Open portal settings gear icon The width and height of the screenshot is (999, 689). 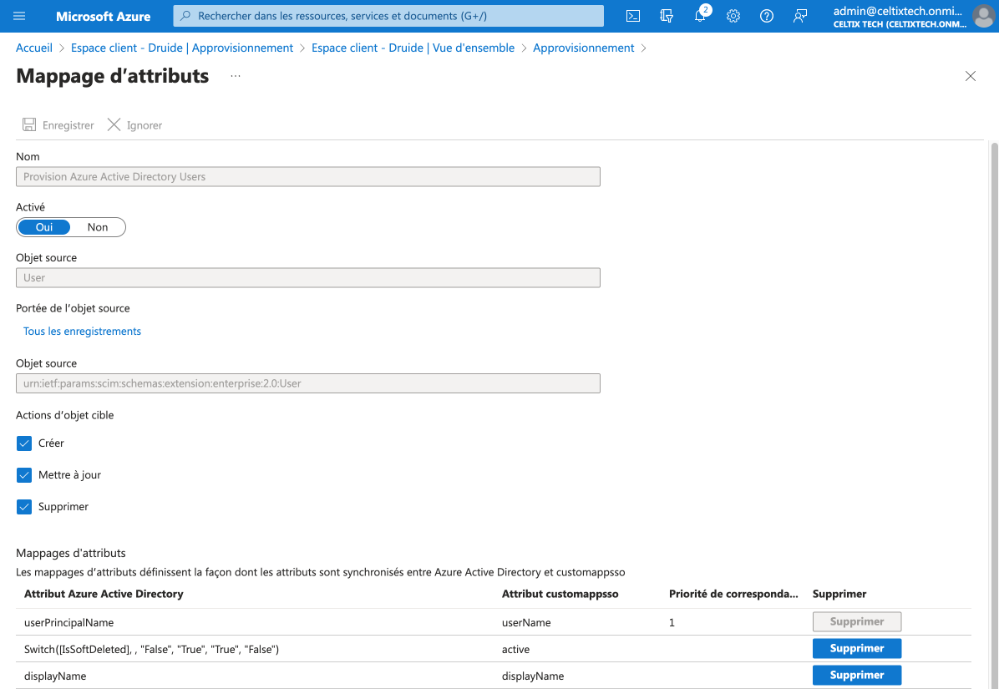(733, 16)
